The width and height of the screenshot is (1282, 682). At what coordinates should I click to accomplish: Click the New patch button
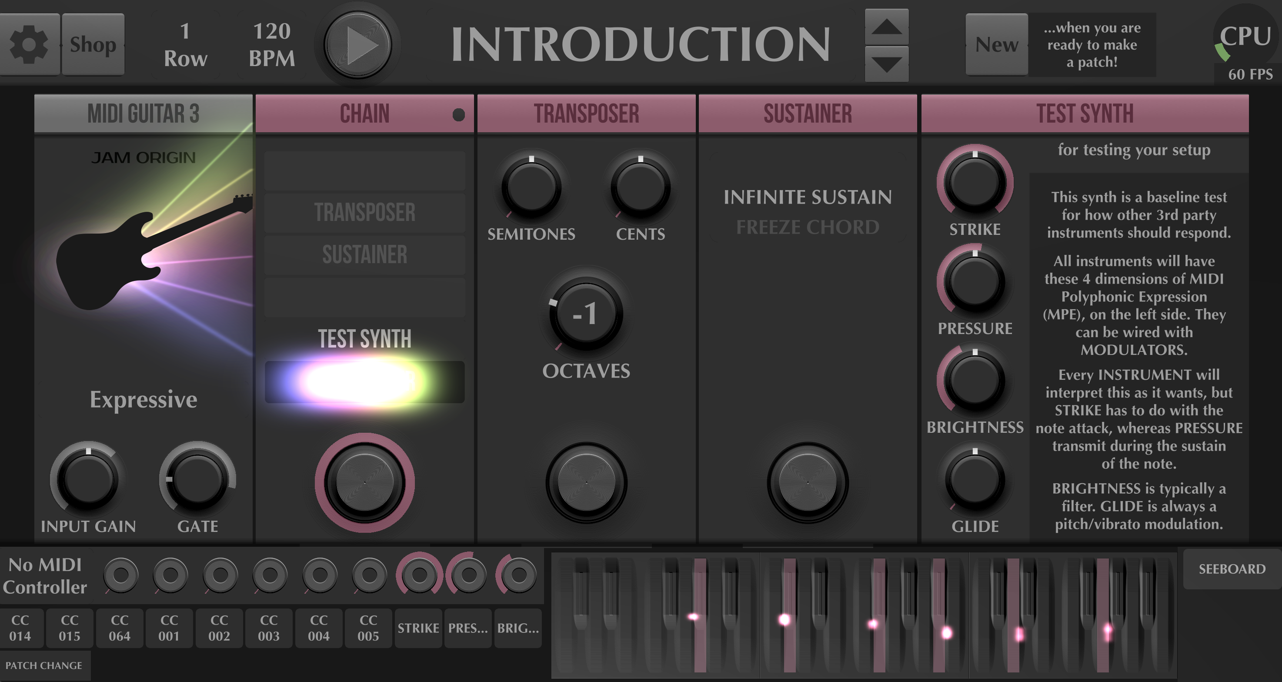996,44
